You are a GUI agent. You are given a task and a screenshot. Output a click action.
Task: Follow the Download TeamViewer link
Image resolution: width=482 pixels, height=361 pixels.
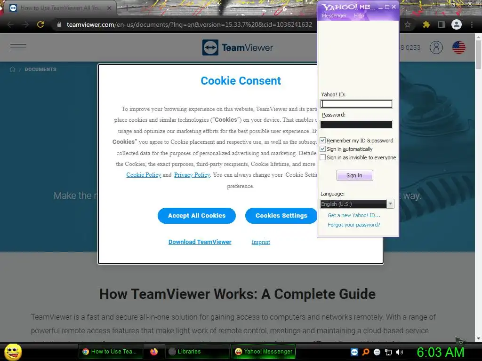coord(200,242)
